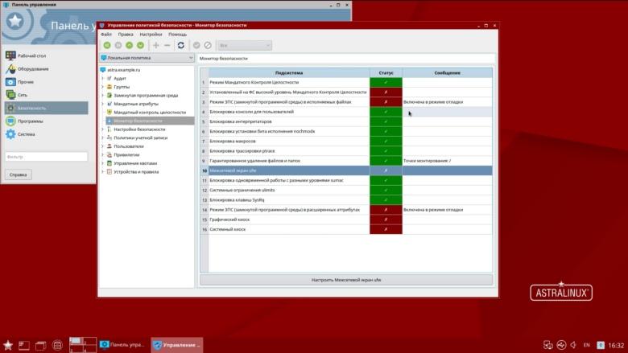Select Мандатный контроль целостности tree item
Viewport: 628px width, 353px height.
150,113
